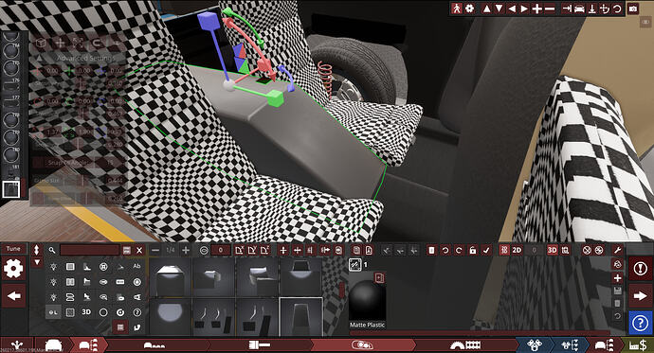Open large settings gear in bottom-left panel

13,269
